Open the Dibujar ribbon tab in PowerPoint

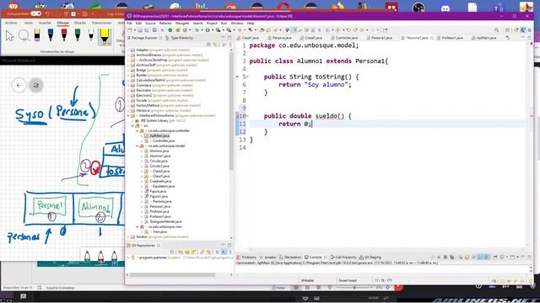(x=63, y=23)
